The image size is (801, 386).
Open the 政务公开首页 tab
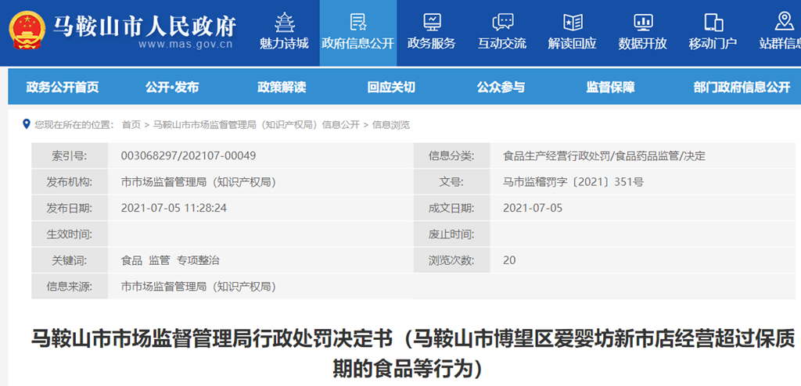(x=63, y=88)
